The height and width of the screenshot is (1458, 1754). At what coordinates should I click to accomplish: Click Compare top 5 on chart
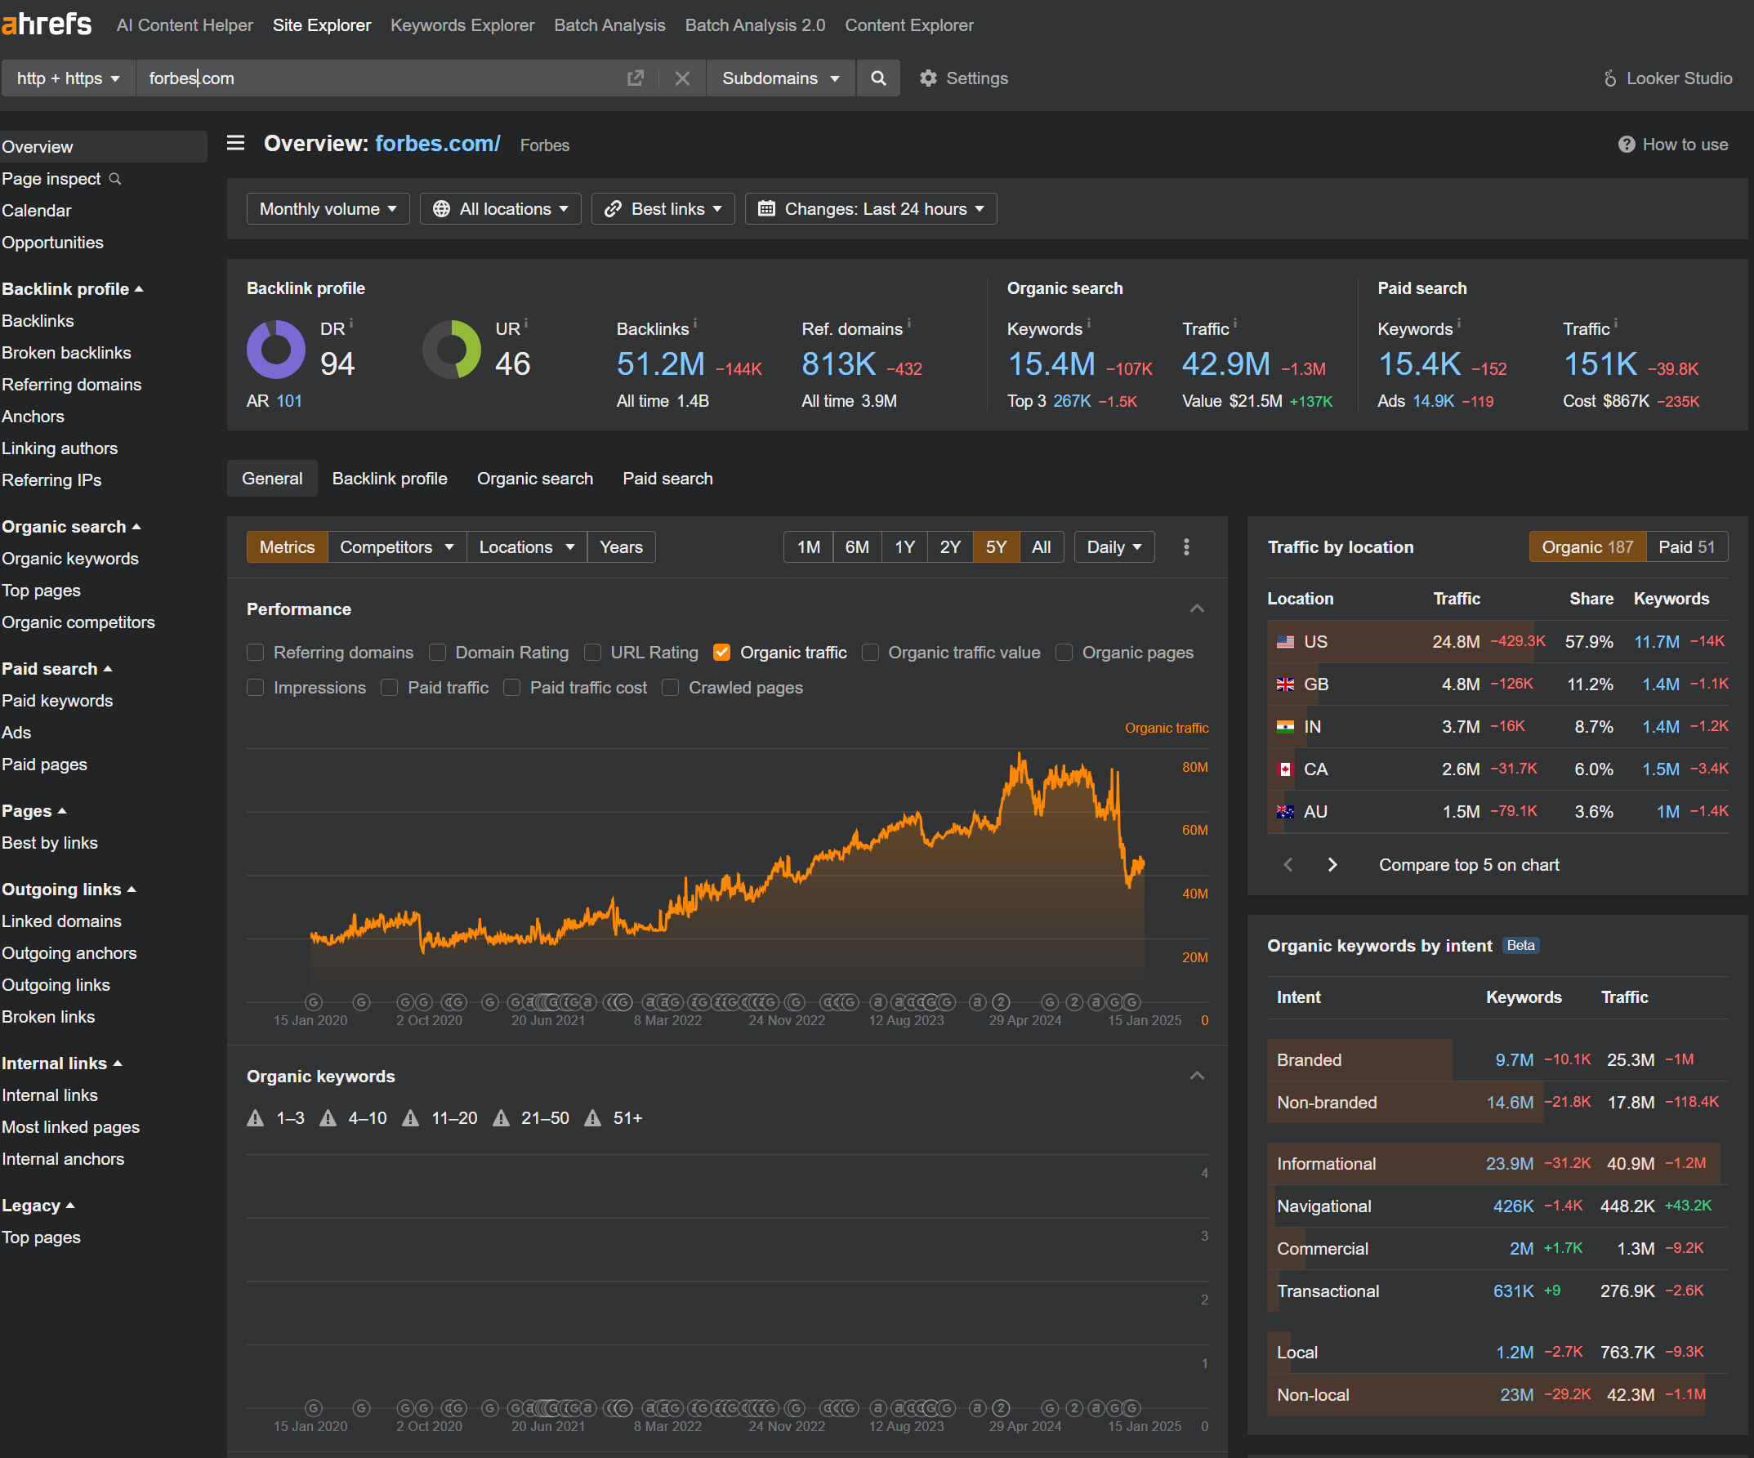click(x=1468, y=864)
